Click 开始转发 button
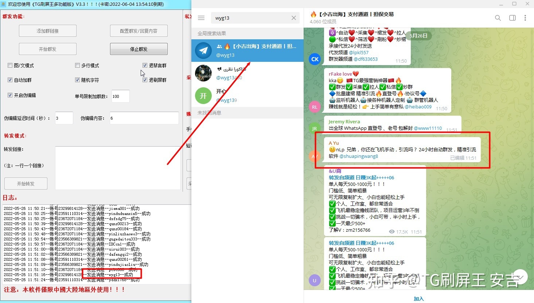The width and height of the screenshot is (534, 303). [26, 184]
